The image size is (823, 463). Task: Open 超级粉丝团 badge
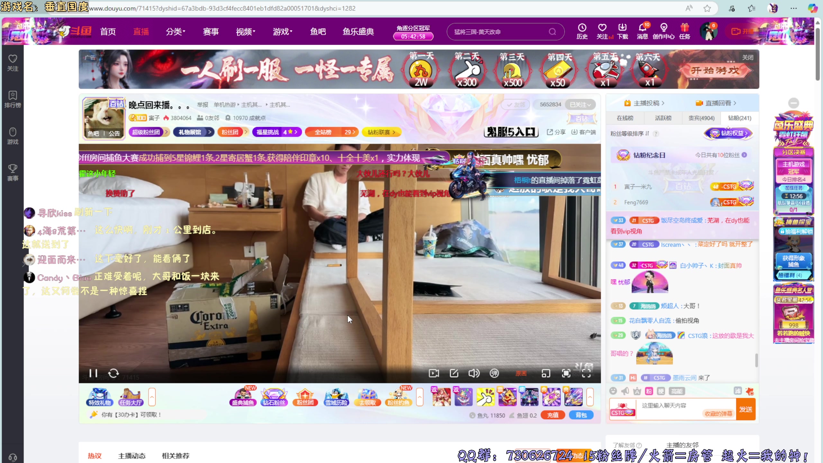[149, 132]
